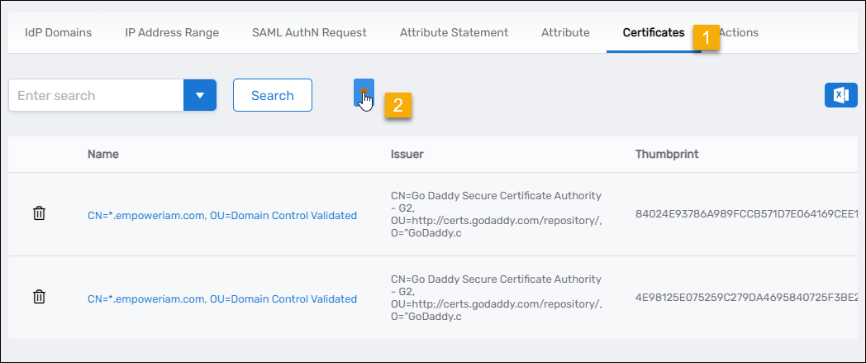Export the certificates list to Excel

point(840,95)
